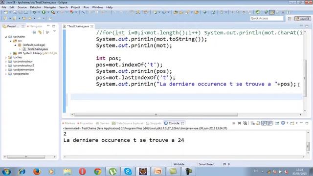The image size is (313, 176).
Task: Open dropdown arrow next to New icon
Action: [x=10, y=12]
